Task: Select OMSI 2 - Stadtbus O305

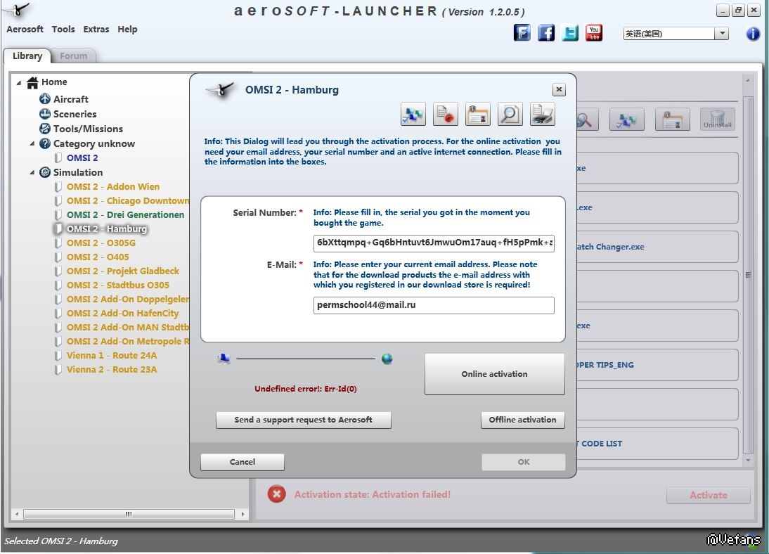Action: click(117, 285)
